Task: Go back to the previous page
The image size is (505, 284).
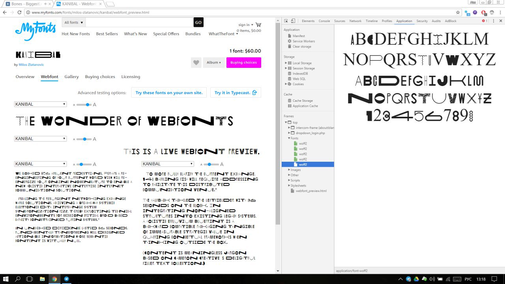Action: click(x=5, y=12)
